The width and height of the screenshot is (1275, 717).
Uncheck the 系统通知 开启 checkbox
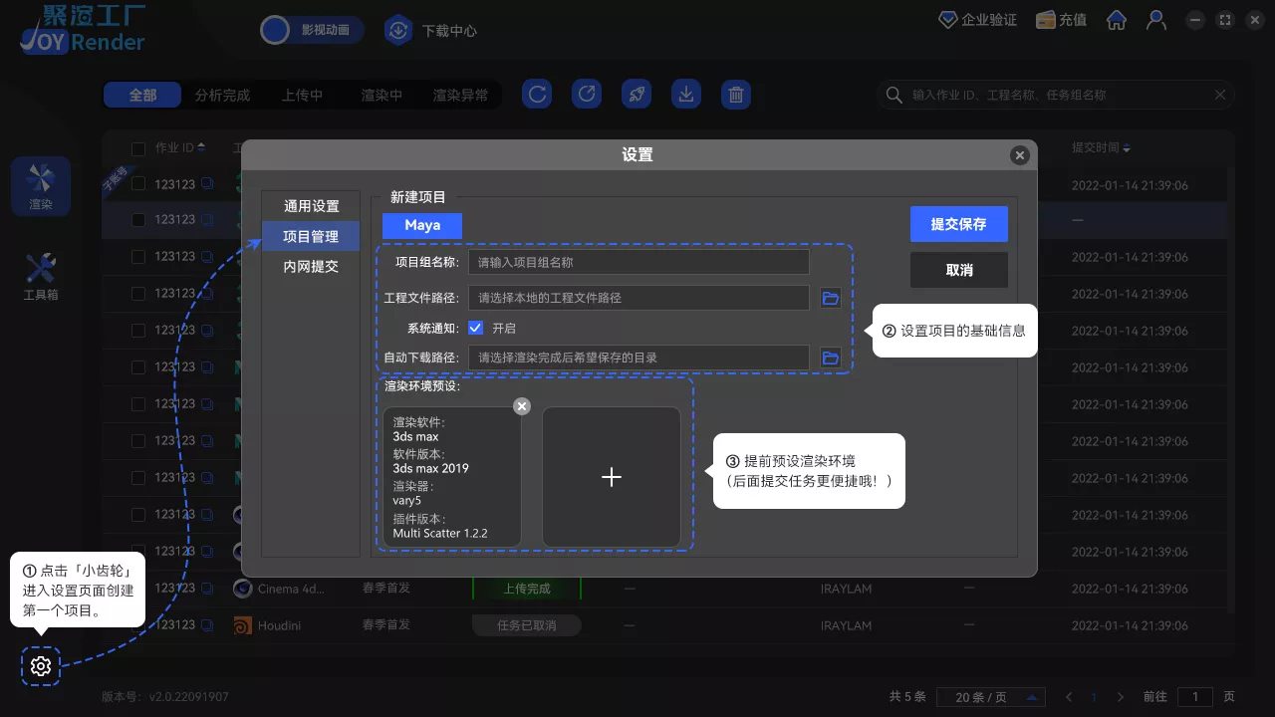click(475, 328)
